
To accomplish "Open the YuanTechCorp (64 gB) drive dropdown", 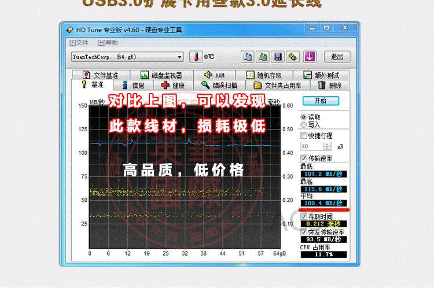I will click(127, 57).
